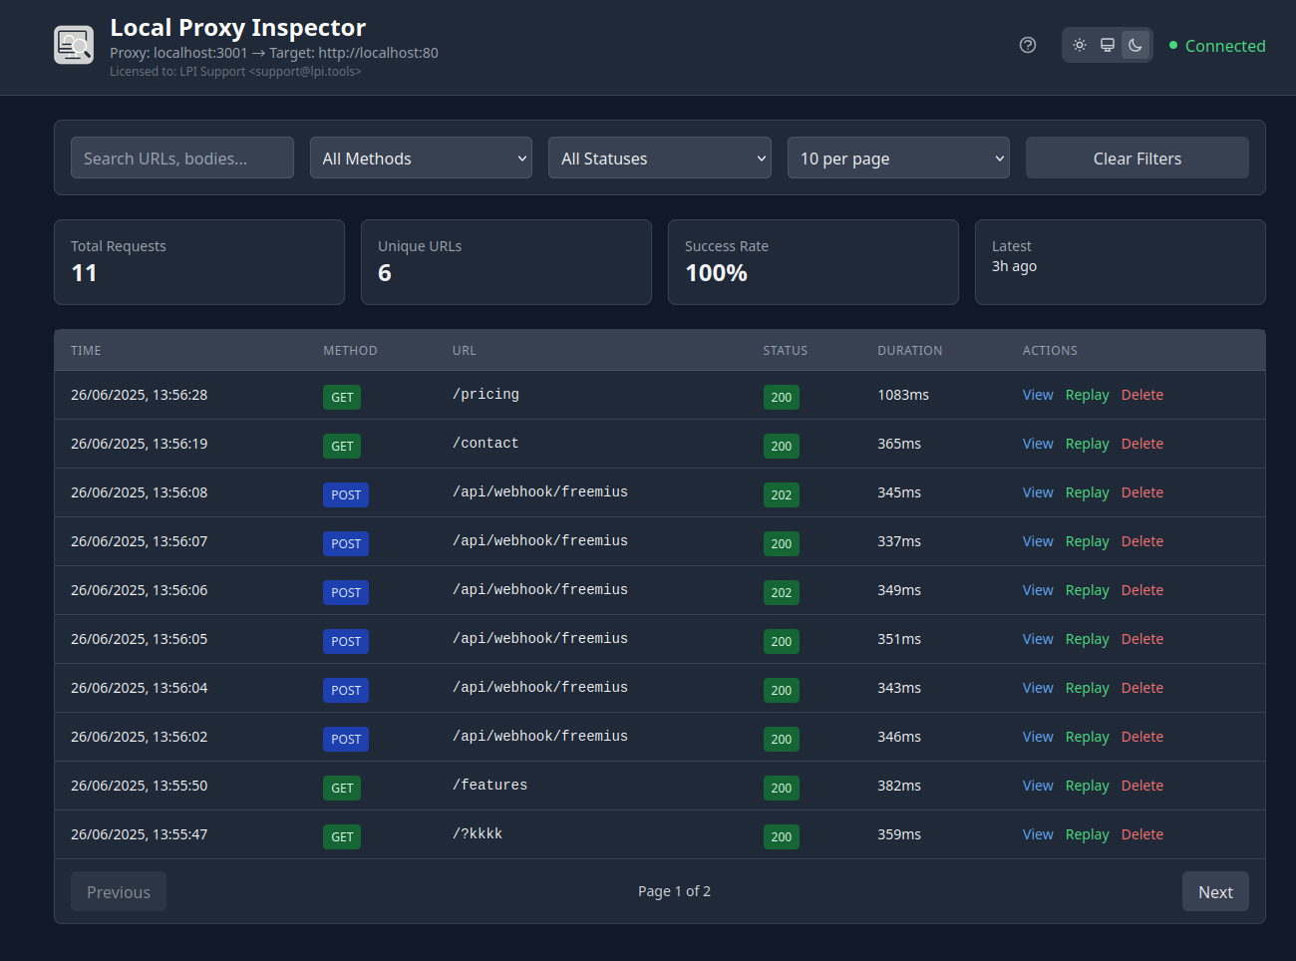Open the All Methods dropdown
Image resolution: width=1296 pixels, height=961 pixels.
point(421,158)
